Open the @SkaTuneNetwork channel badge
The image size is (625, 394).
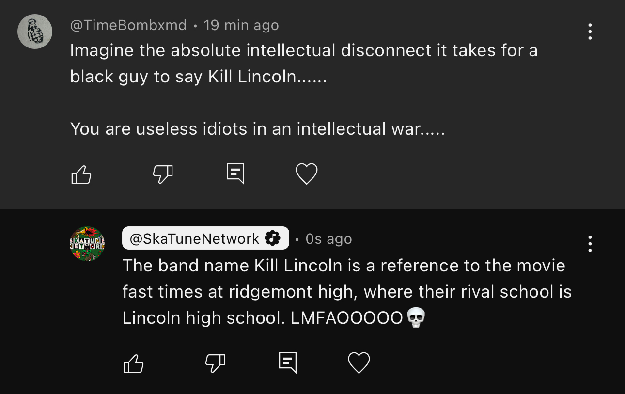coord(195,238)
